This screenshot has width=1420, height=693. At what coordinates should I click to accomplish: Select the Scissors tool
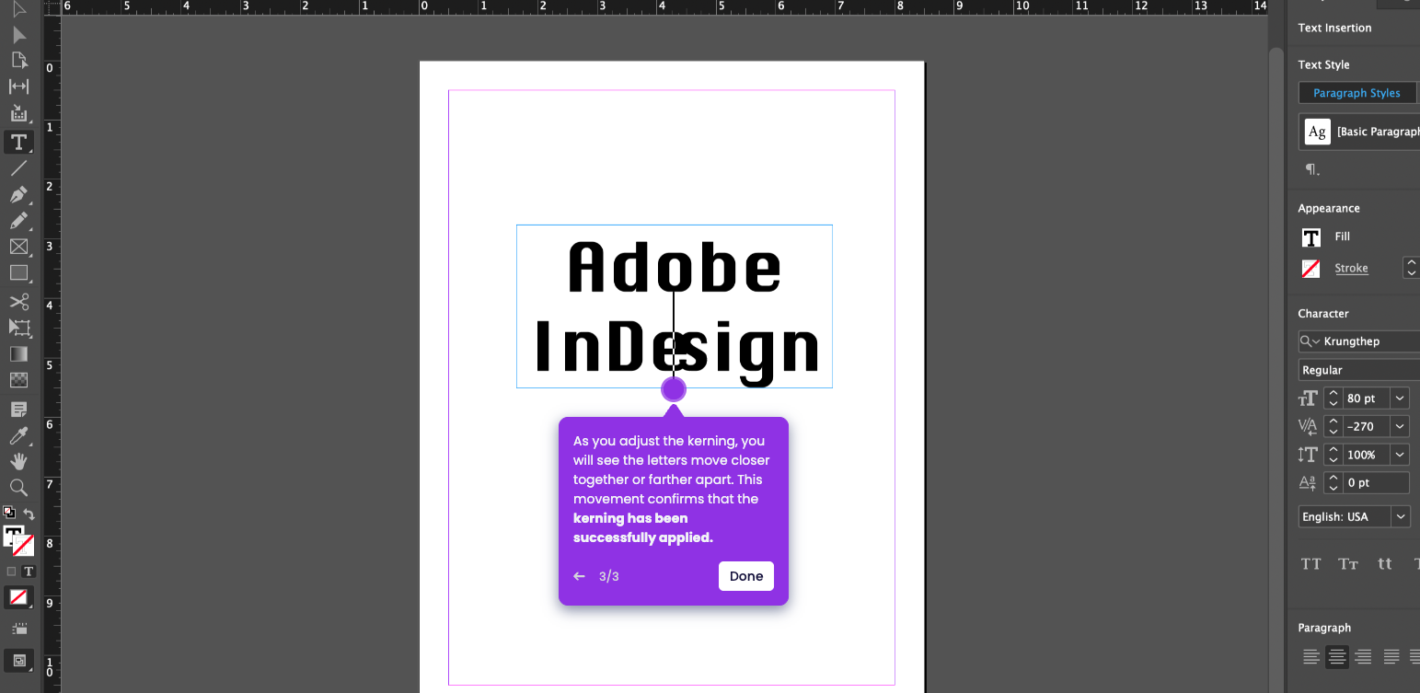(x=18, y=302)
